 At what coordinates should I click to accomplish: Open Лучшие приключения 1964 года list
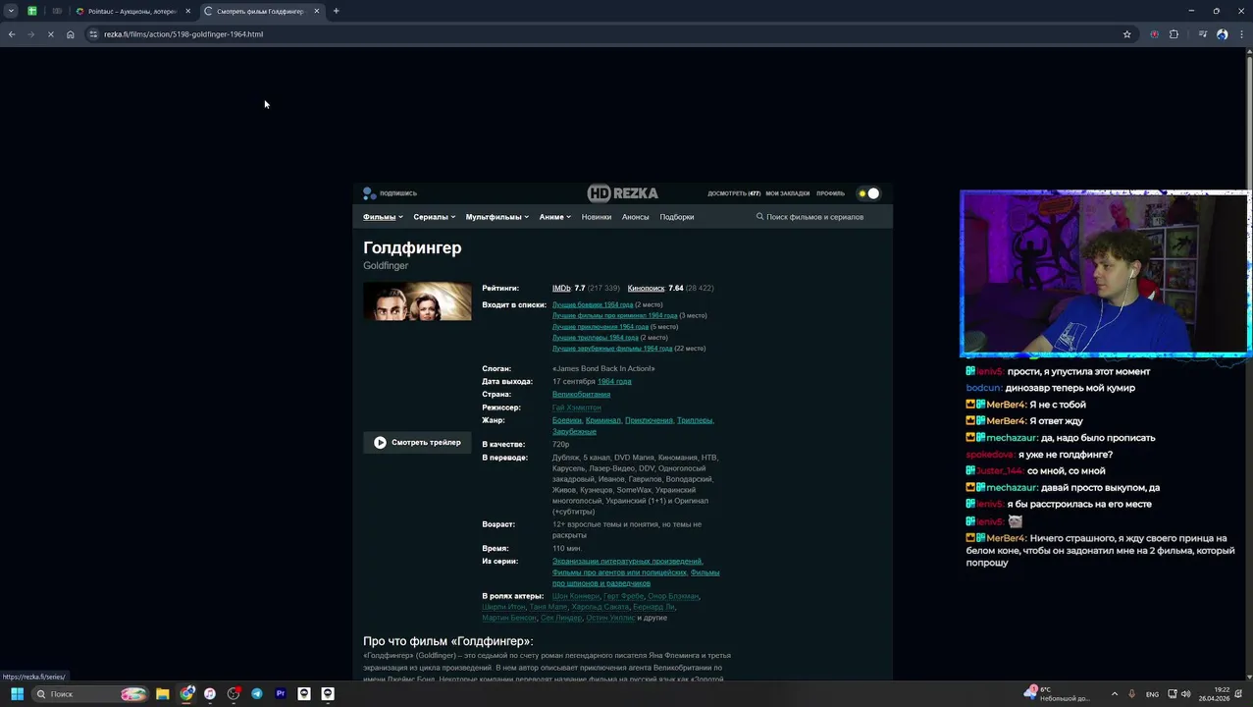pyautogui.click(x=600, y=327)
